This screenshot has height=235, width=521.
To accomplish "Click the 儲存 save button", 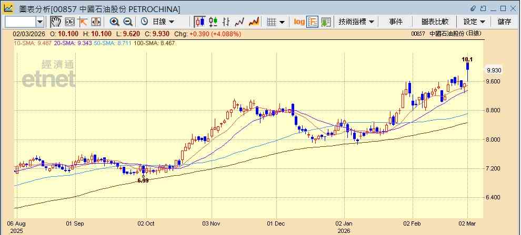I will [x=504, y=22].
